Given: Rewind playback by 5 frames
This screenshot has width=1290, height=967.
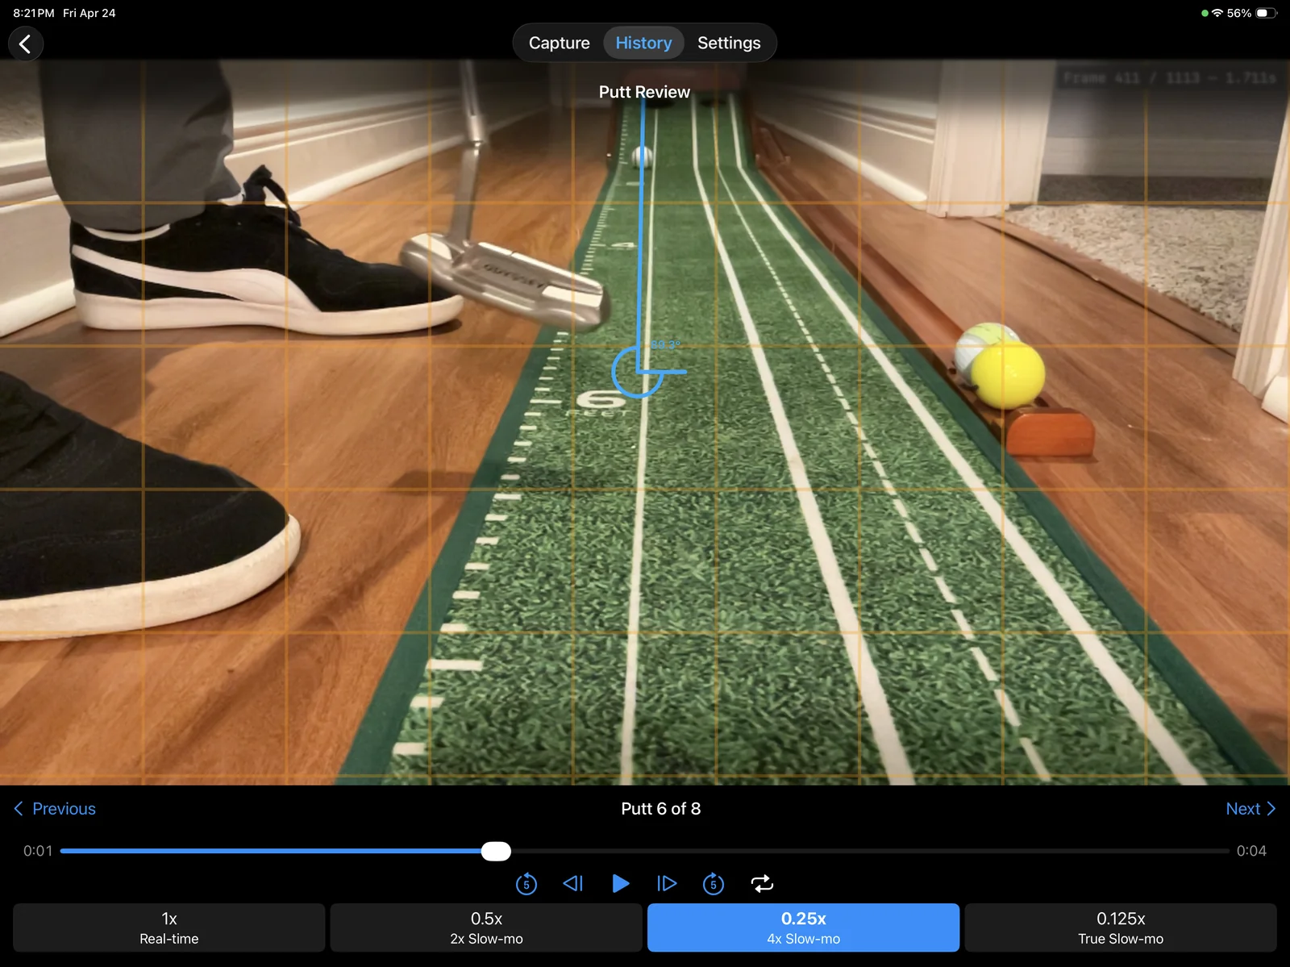Looking at the screenshot, I should [x=526, y=883].
